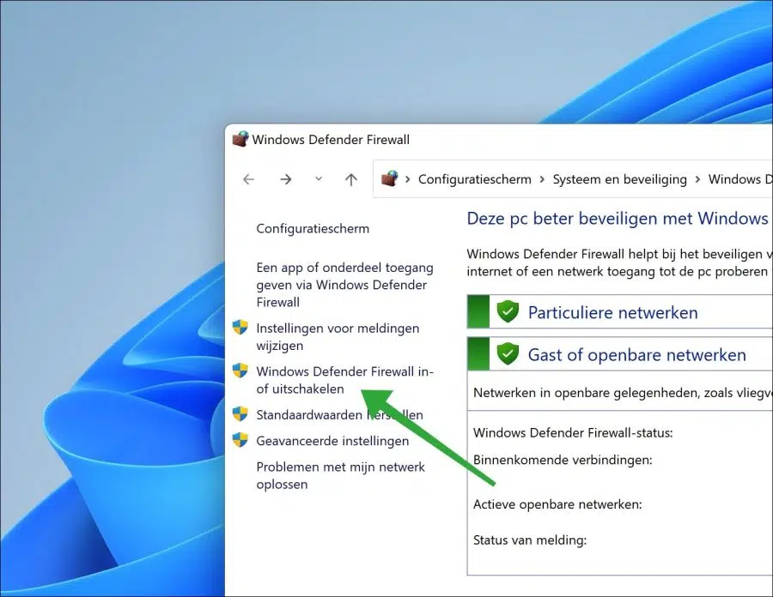The image size is (773, 597).
Task: Click shield icon beside Instellingen voor meldingen
Action: (x=240, y=328)
